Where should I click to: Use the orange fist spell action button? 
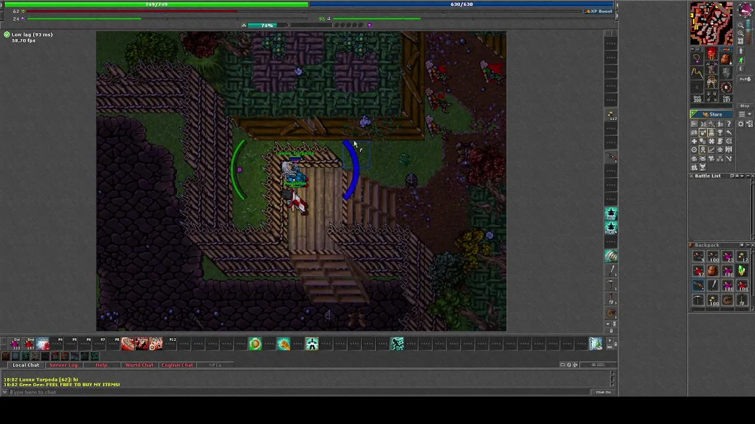coord(284,343)
